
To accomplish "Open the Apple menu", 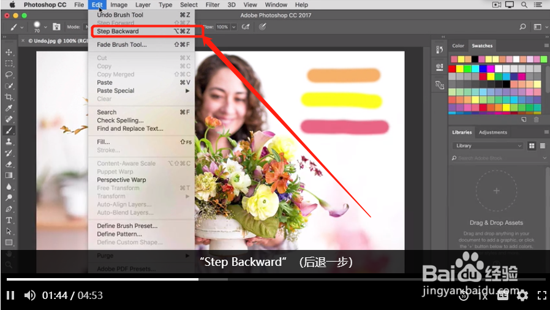I will pyautogui.click(x=12, y=4).
